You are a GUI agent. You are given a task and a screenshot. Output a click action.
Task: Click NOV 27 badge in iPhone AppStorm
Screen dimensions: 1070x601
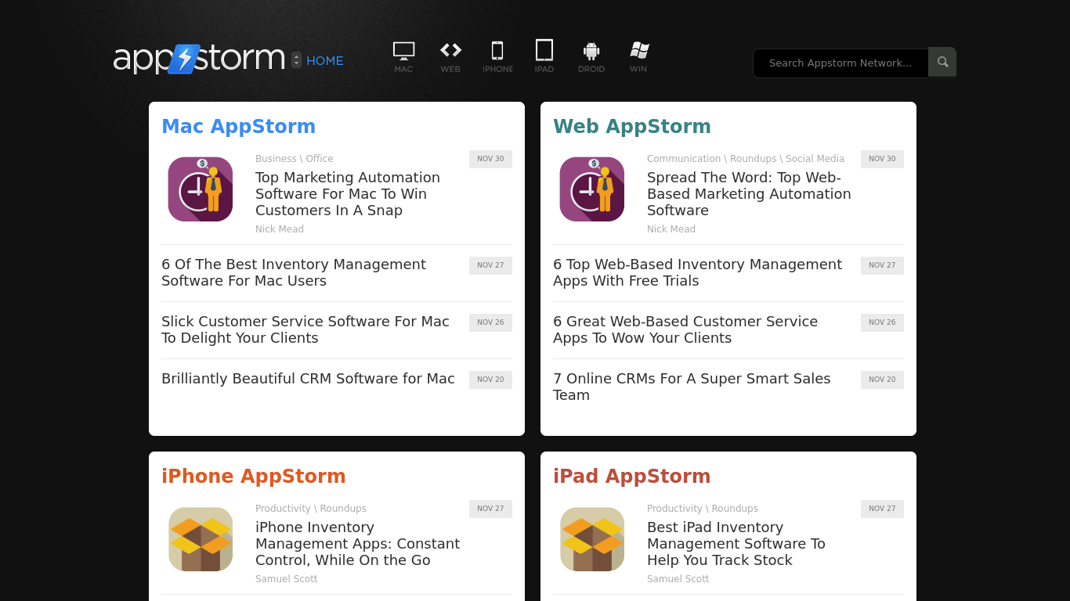tap(490, 509)
